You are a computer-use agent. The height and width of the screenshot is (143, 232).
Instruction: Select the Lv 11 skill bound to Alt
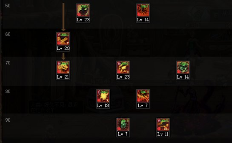(163, 128)
